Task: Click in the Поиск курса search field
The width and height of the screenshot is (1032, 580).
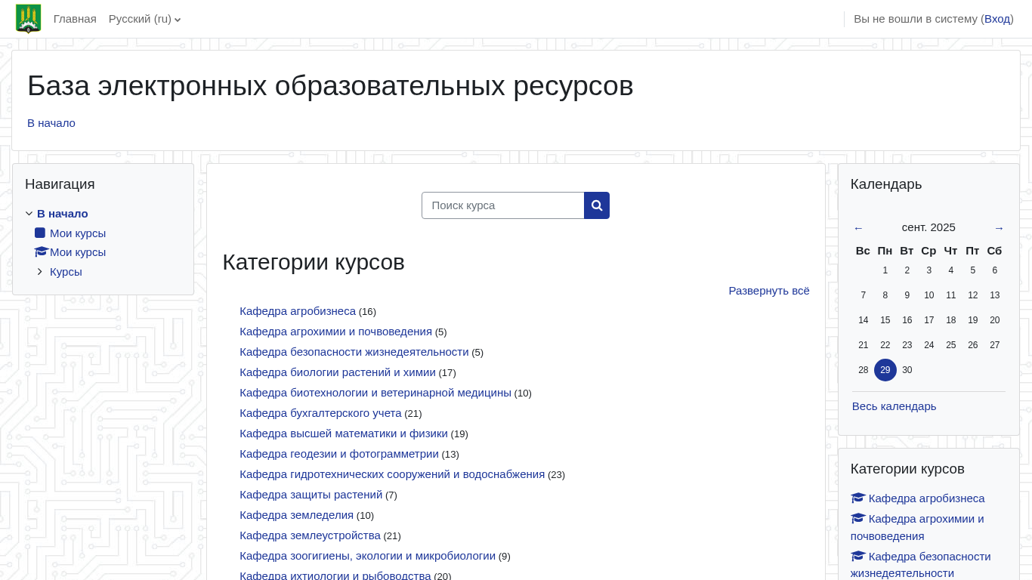Action: (x=503, y=205)
